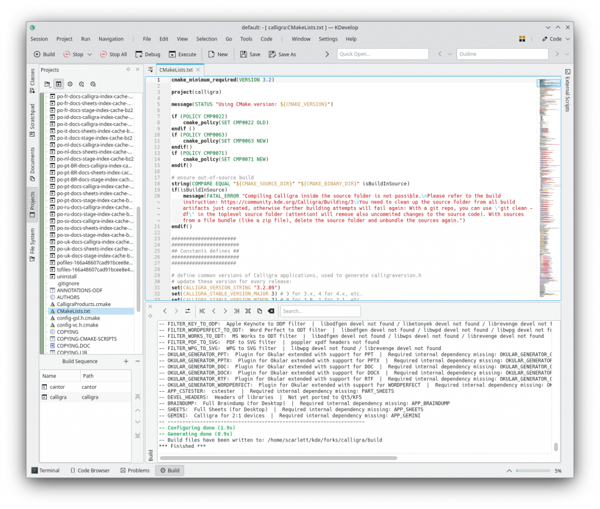The image size is (600, 509).
Task: Go to previous item in build output toolbar
Action: pos(214,311)
